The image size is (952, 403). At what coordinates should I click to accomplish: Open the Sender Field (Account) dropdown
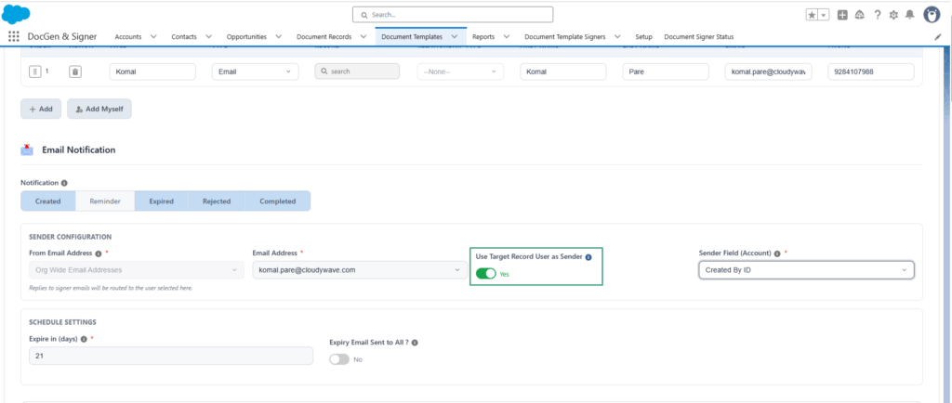(806, 269)
